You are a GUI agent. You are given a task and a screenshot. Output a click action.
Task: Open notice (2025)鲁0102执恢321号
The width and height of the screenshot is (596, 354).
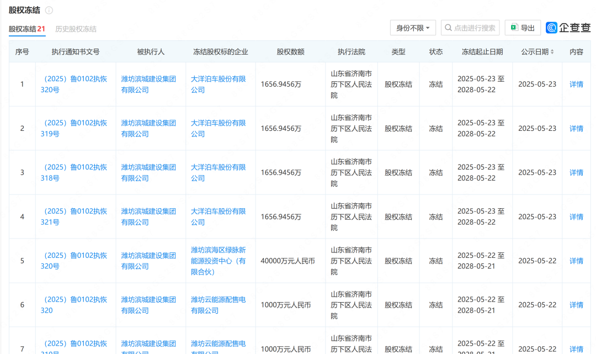tap(74, 216)
